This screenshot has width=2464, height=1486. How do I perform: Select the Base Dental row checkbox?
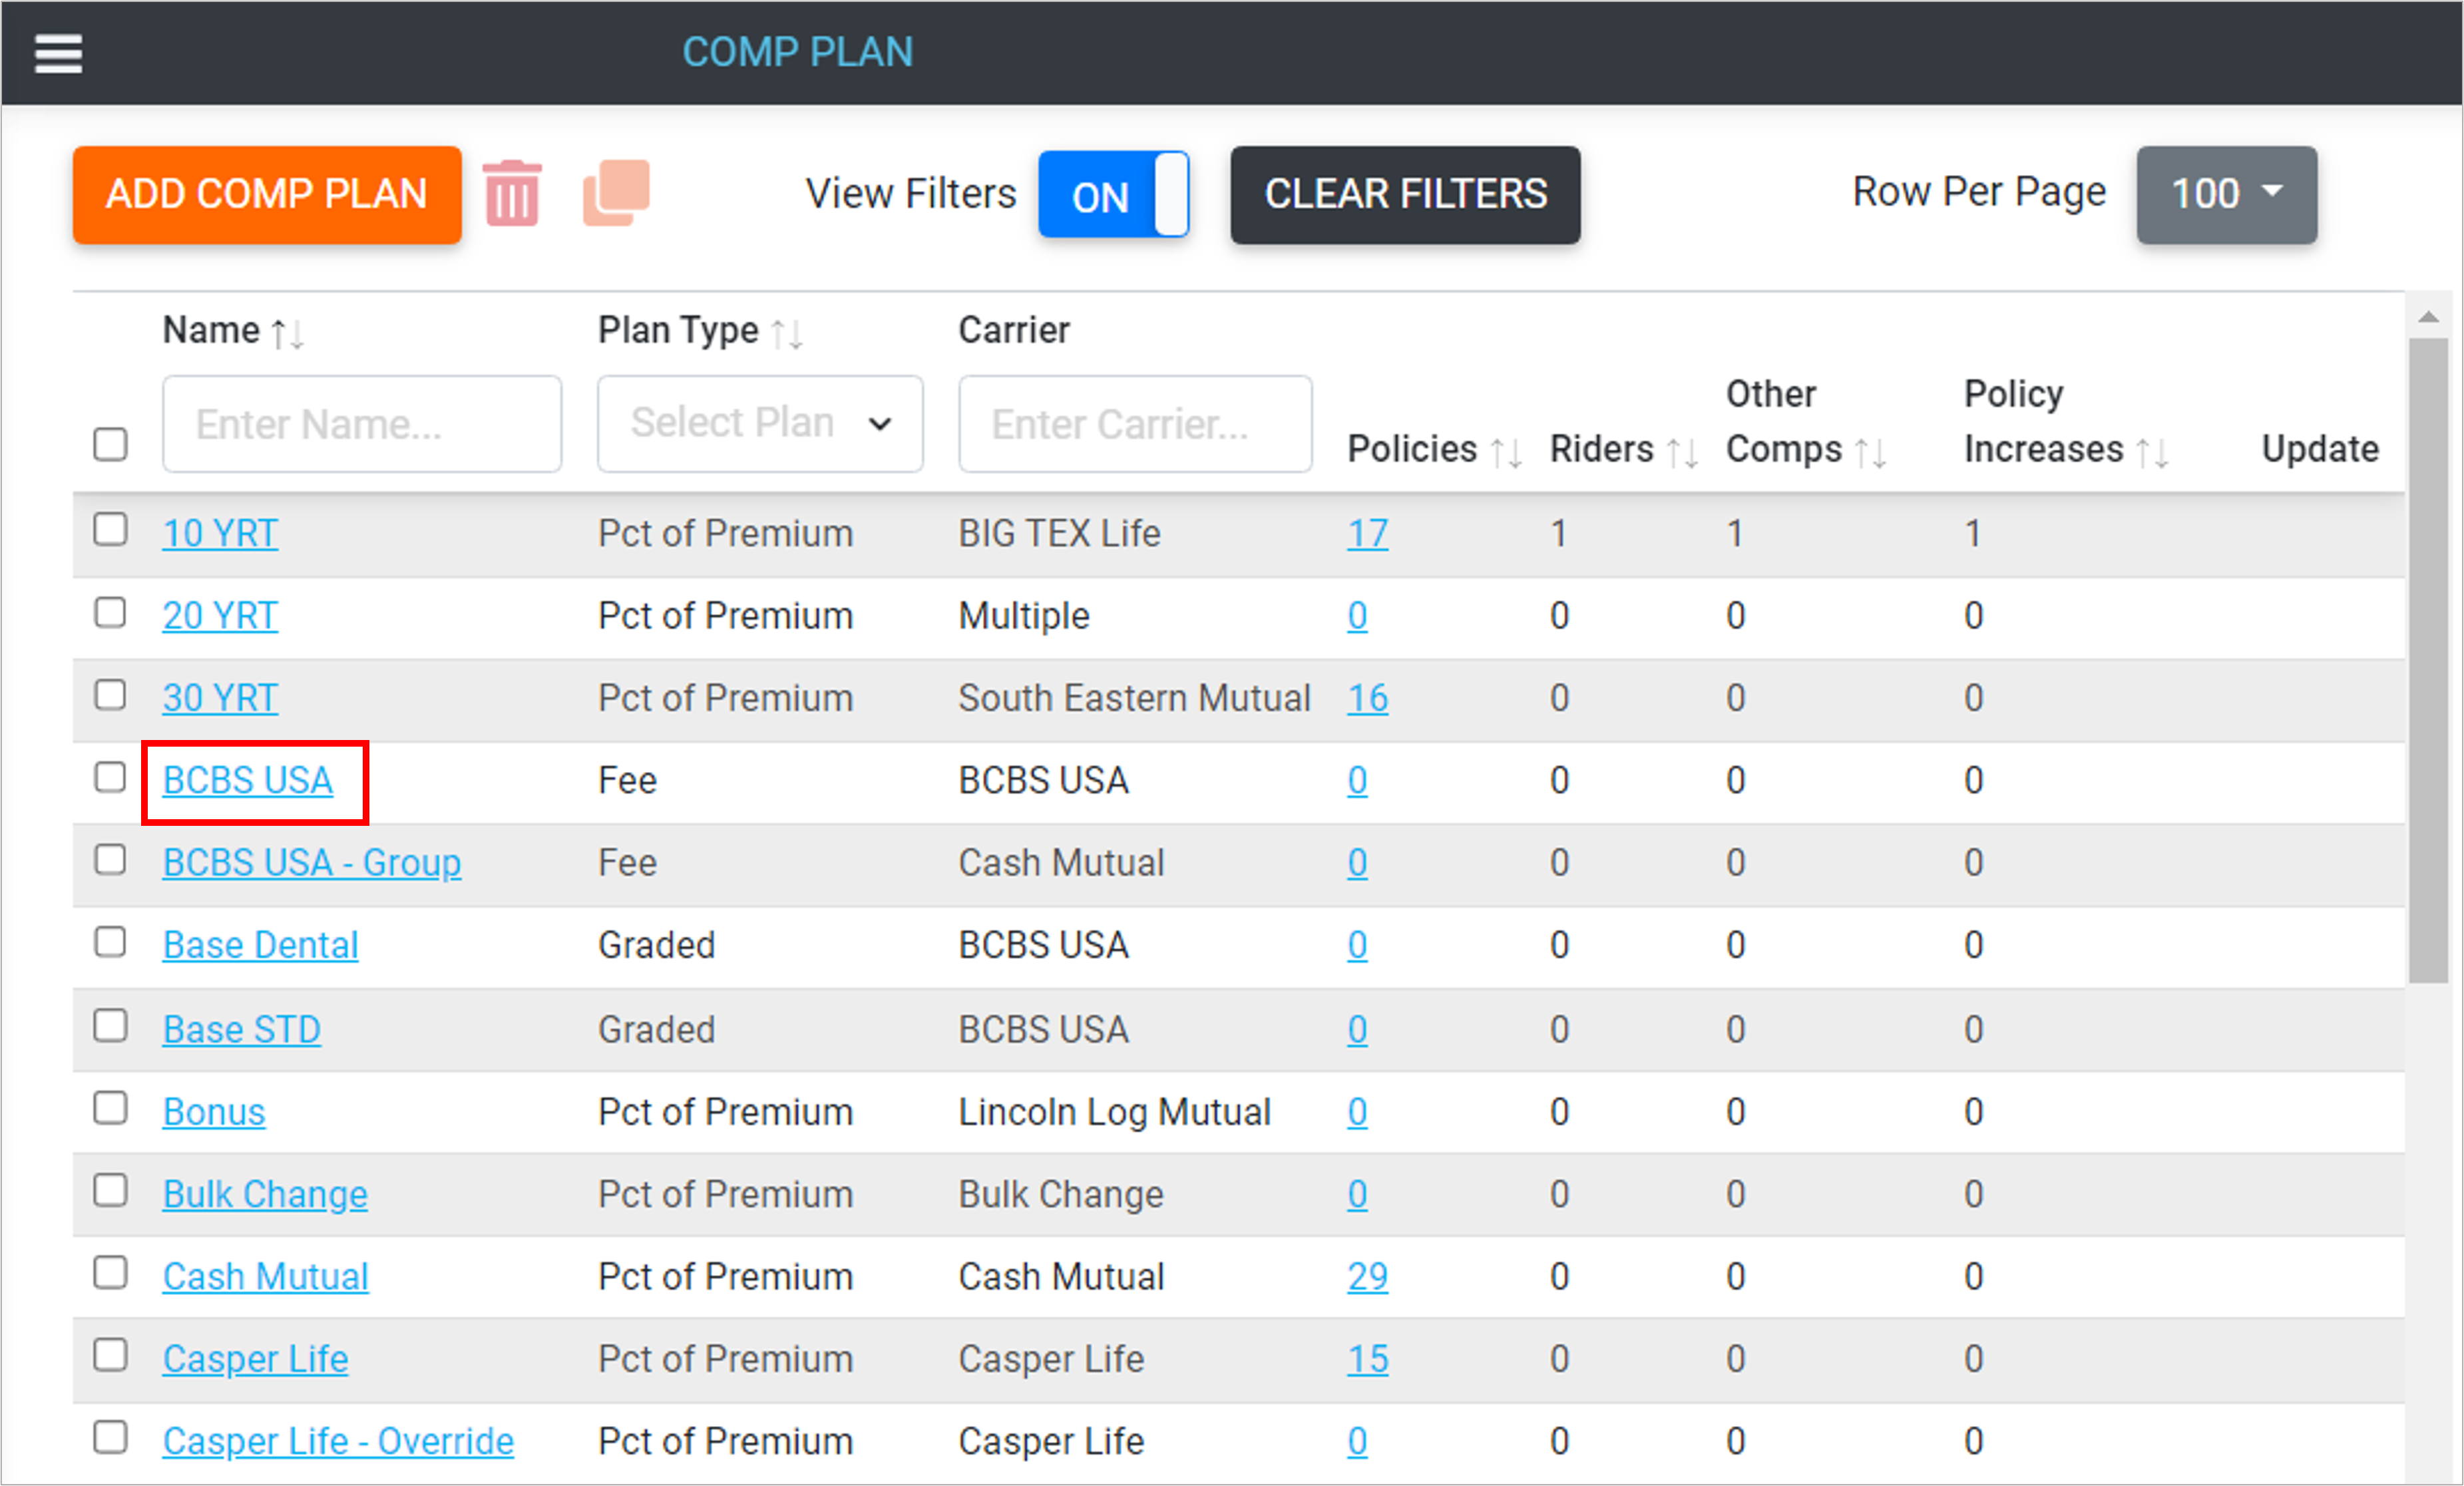(x=111, y=942)
